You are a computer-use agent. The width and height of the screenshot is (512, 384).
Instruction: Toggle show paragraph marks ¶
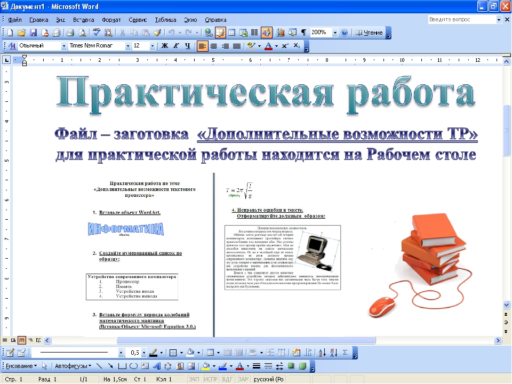point(303,33)
